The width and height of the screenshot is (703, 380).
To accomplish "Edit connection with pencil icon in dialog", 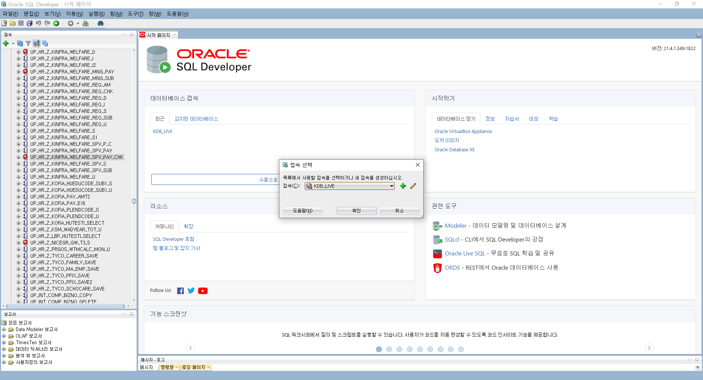I will [x=413, y=186].
